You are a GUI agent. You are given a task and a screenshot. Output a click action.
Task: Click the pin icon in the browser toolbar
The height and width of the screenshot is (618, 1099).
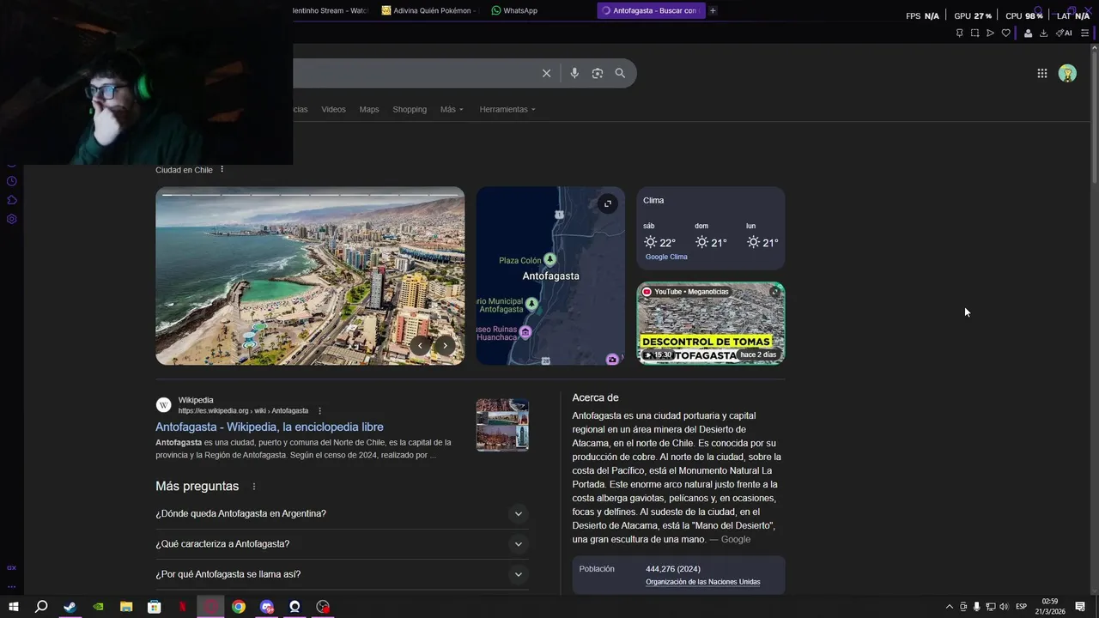point(959,33)
